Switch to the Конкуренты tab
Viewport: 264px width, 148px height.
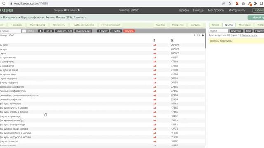tap(59, 25)
